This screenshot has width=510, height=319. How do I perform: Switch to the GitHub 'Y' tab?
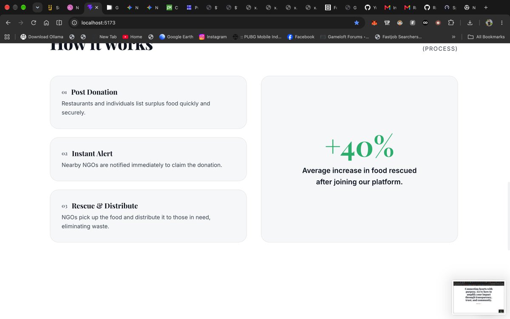pyautogui.click(x=371, y=8)
